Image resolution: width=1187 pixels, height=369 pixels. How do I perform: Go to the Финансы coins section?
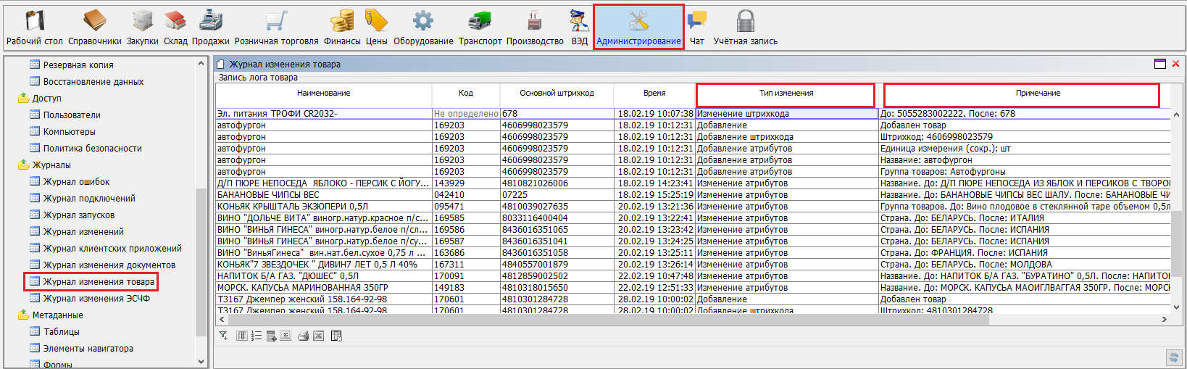342,28
